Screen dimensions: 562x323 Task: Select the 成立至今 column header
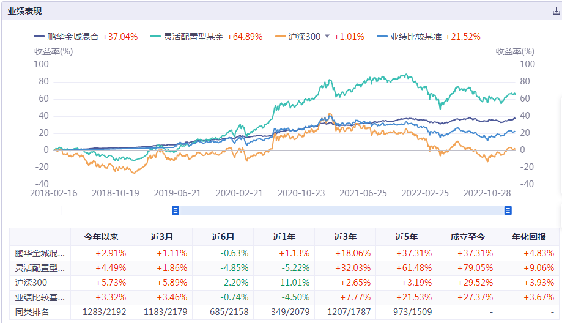pos(467,237)
